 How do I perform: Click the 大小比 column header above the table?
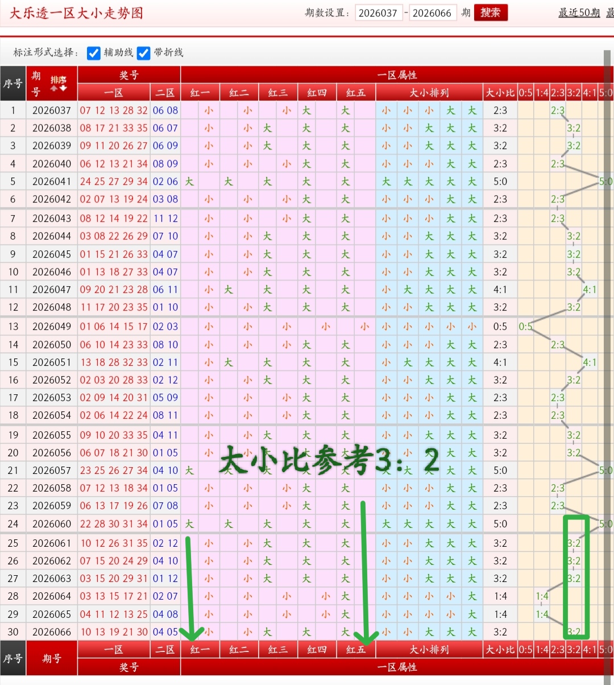pos(500,93)
